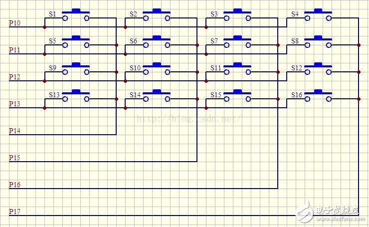Screen dimensions: 369x227
Task: Select the P14 port label
Action: (x=15, y=131)
